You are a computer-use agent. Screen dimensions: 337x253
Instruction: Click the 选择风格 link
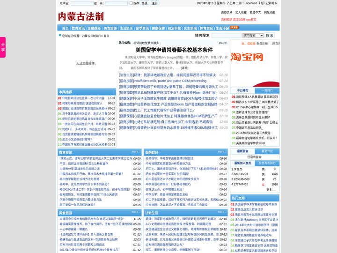pyautogui.click(x=227, y=13)
